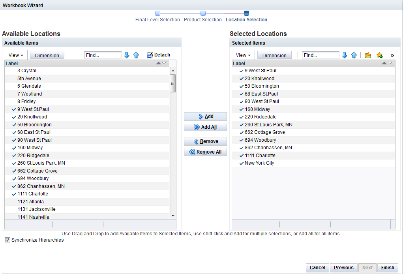Screen dimensions: 403x274
Task: Select 90 West St Paul in Selected Items
Action: (313, 101)
